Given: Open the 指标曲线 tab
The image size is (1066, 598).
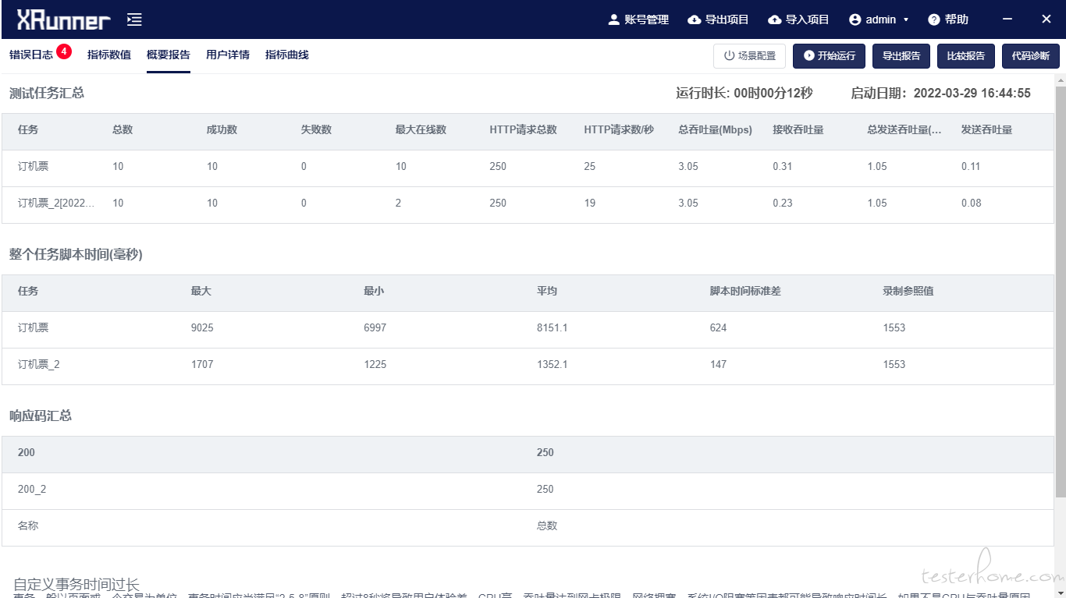Looking at the screenshot, I should point(287,55).
